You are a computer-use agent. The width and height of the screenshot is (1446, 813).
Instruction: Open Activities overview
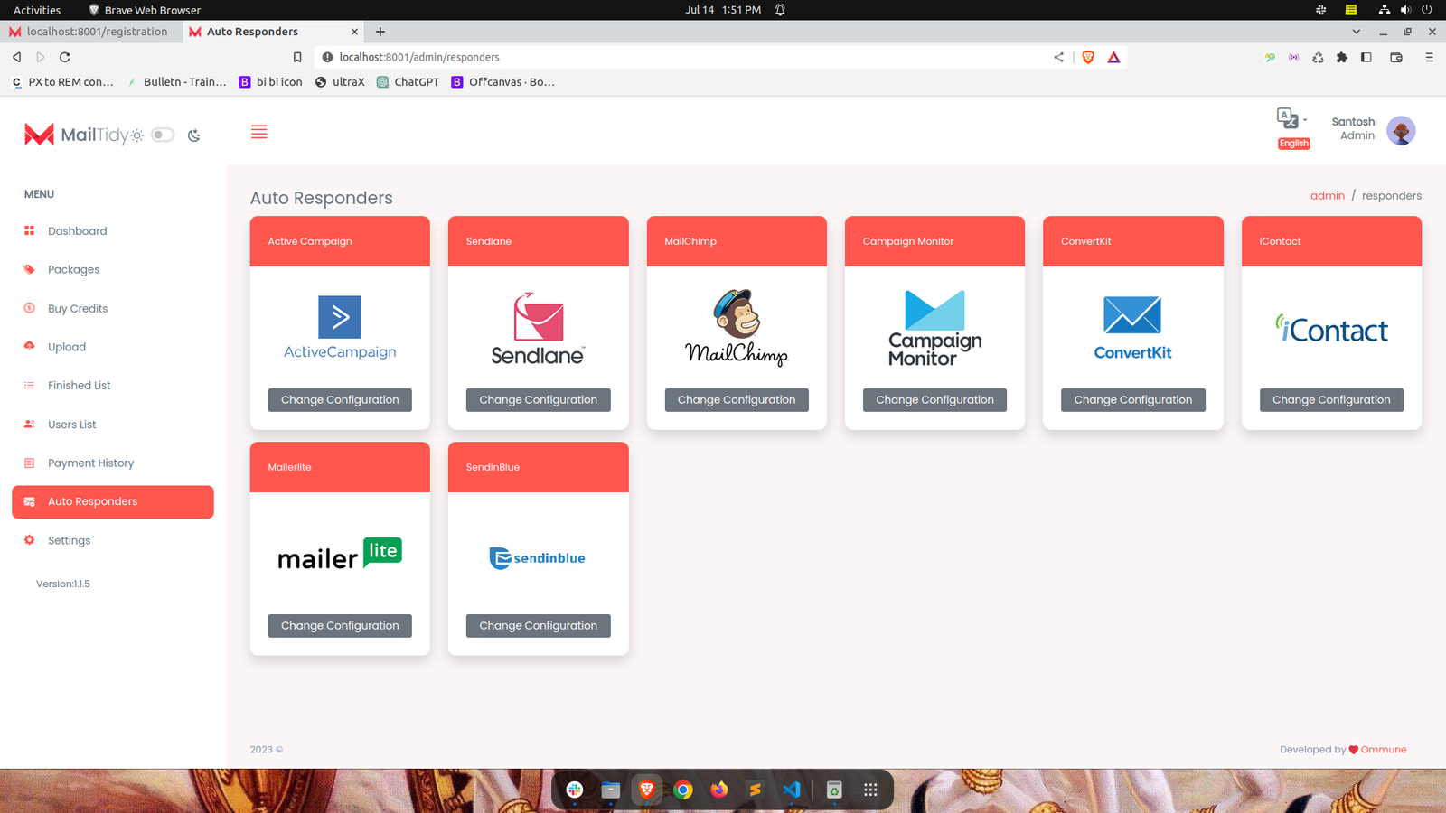tap(37, 10)
